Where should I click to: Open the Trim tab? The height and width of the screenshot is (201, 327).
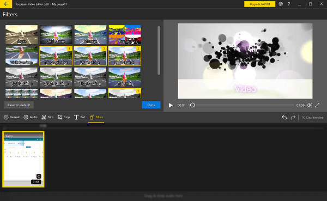(x=47, y=117)
